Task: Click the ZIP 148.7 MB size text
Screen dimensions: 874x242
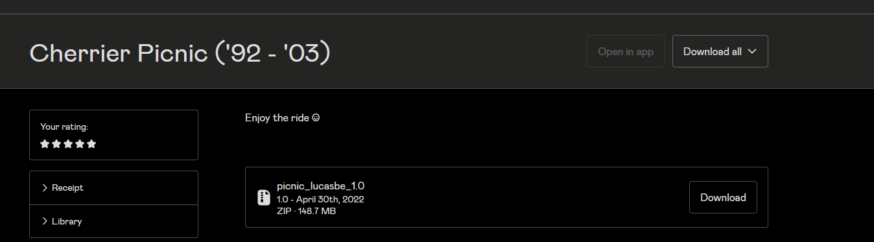Action: coord(306,211)
